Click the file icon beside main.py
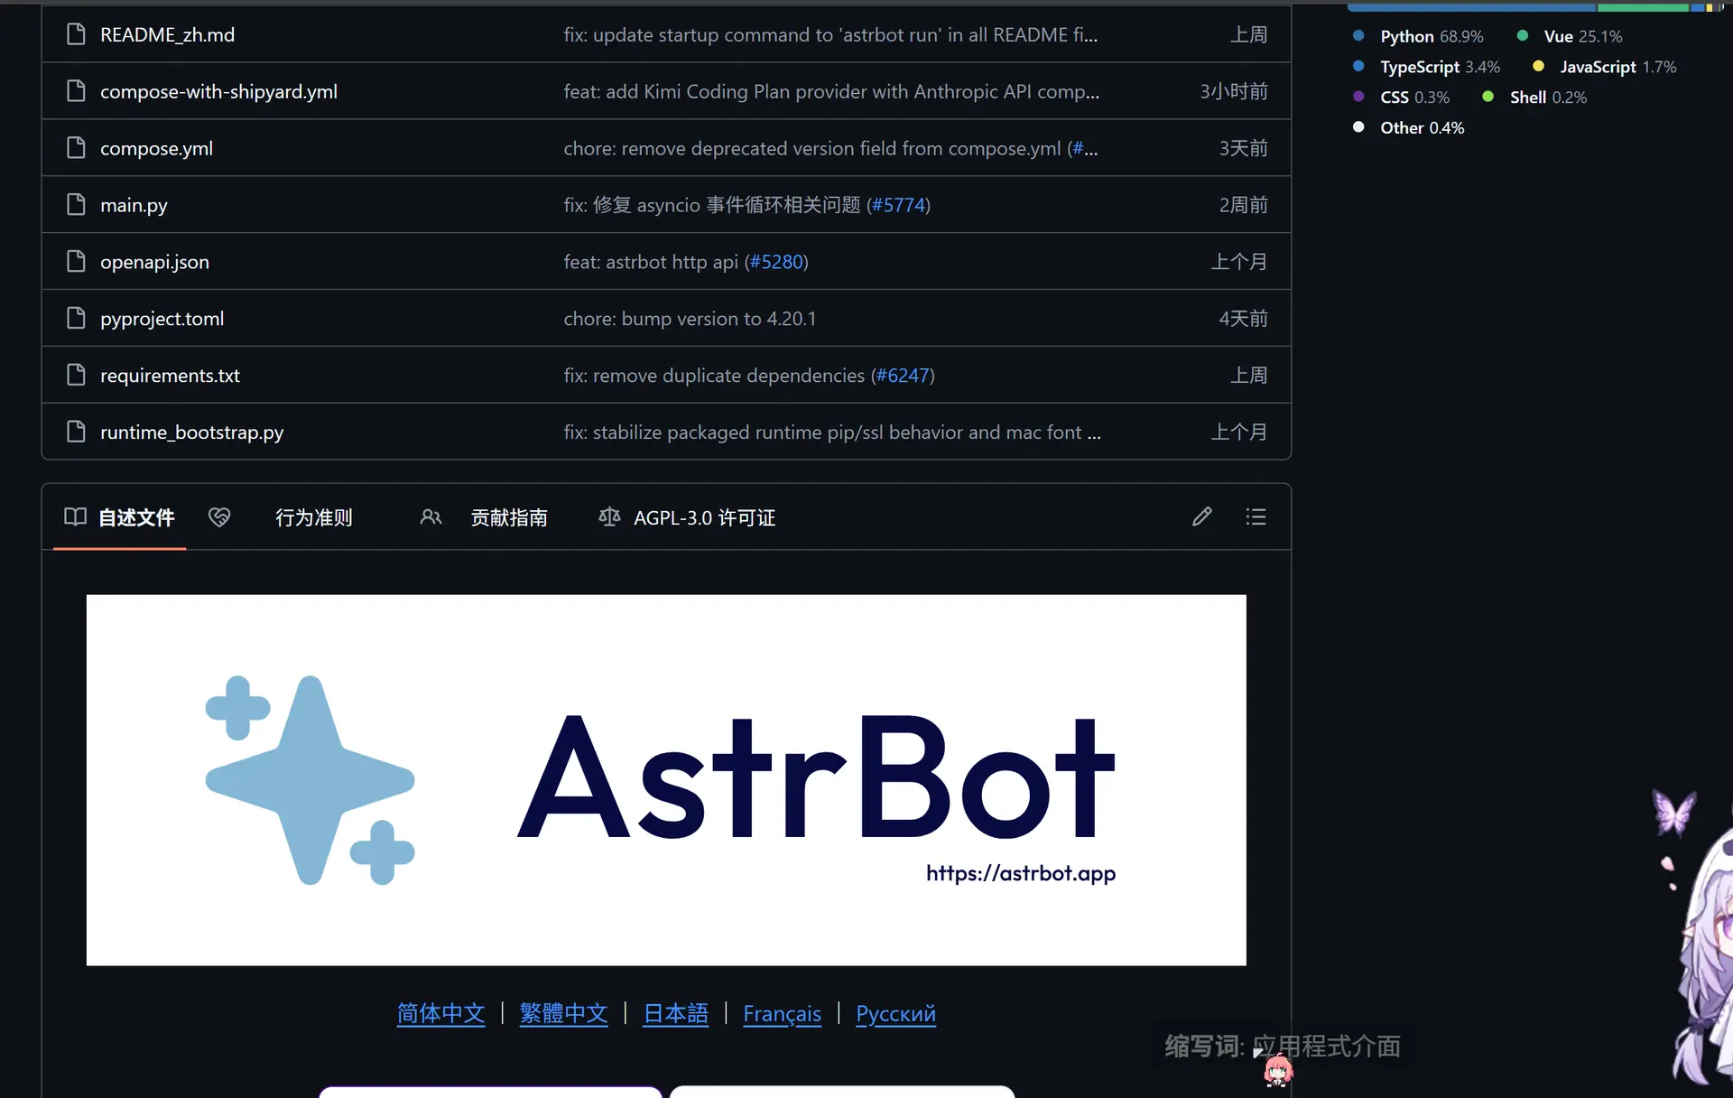The image size is (1733, 1098). 76,205
